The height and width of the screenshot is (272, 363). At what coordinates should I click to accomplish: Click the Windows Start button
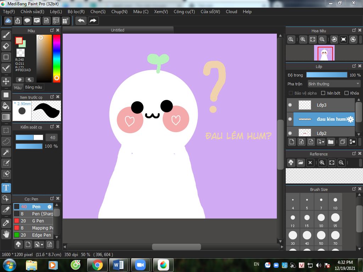click(10, 265)
